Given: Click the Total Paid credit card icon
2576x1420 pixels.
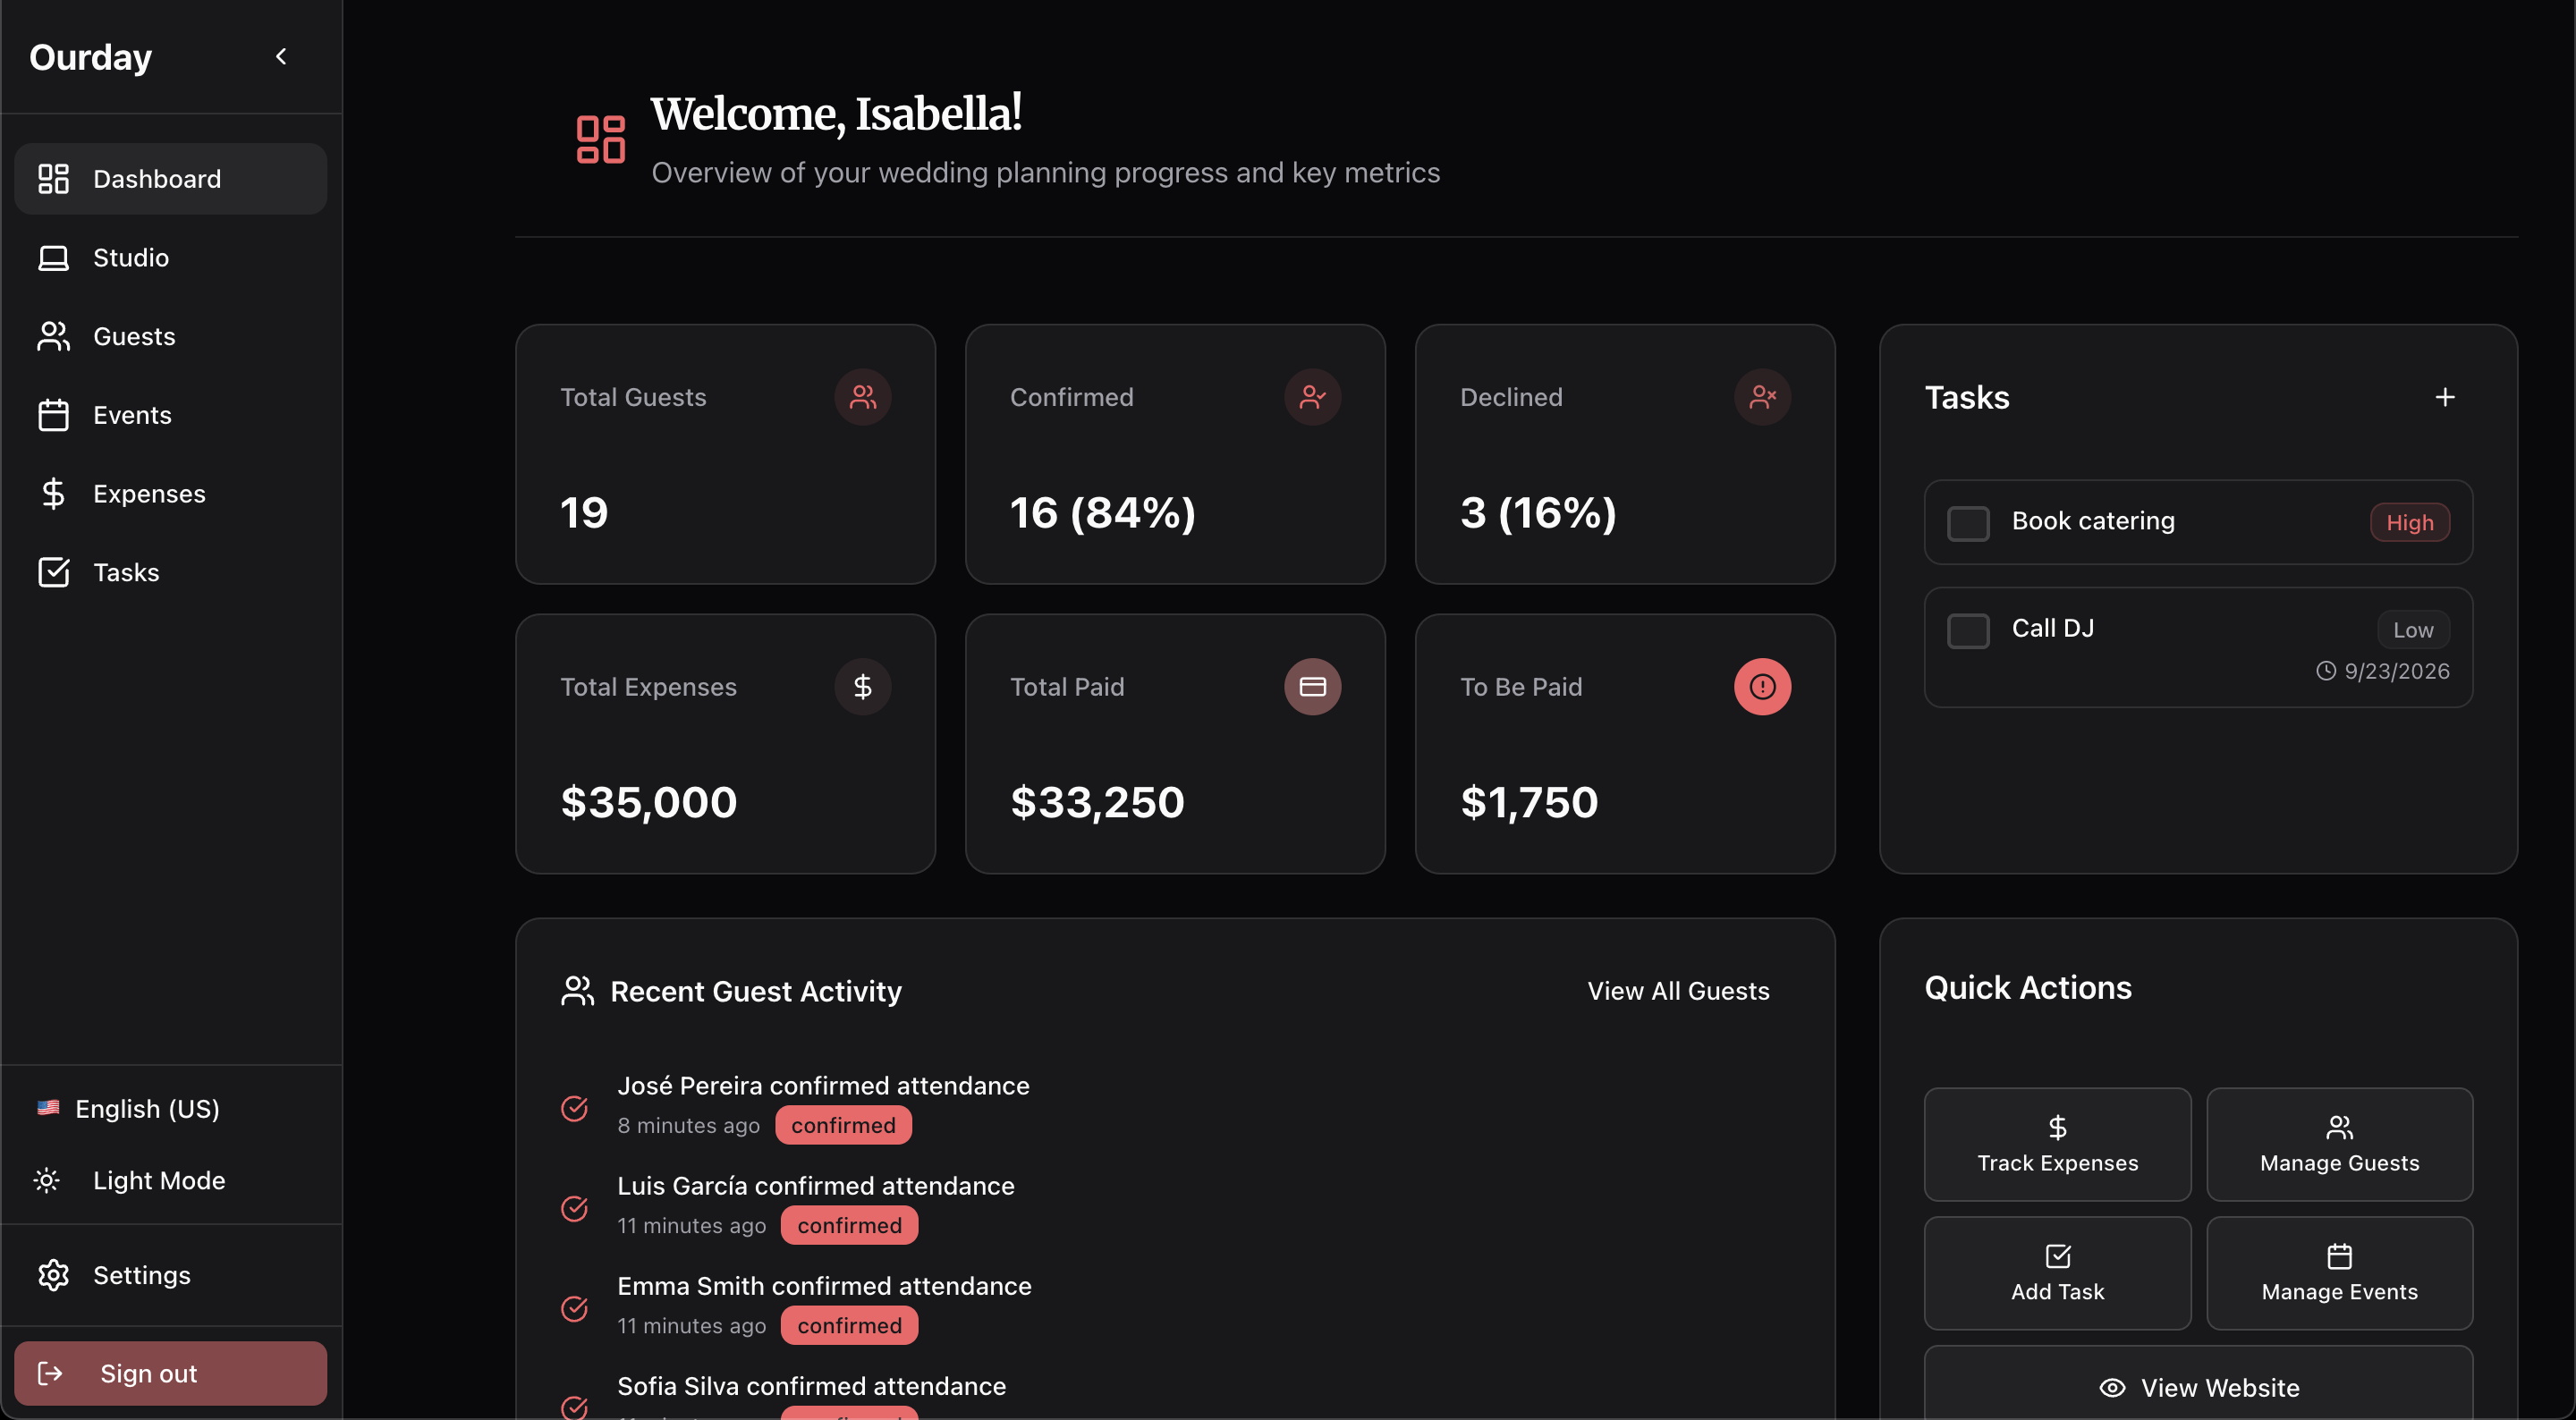Looking at the screenshot, I should coord(1312,687).
